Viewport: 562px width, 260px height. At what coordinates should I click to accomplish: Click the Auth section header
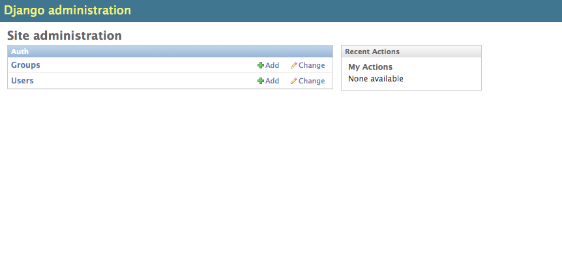170,51
